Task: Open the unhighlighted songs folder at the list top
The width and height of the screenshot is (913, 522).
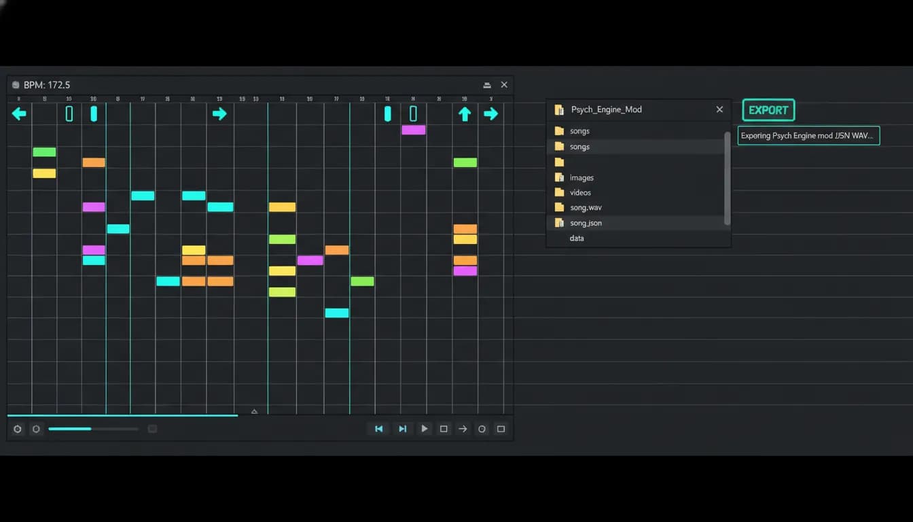Action: [x=636, y=130]
